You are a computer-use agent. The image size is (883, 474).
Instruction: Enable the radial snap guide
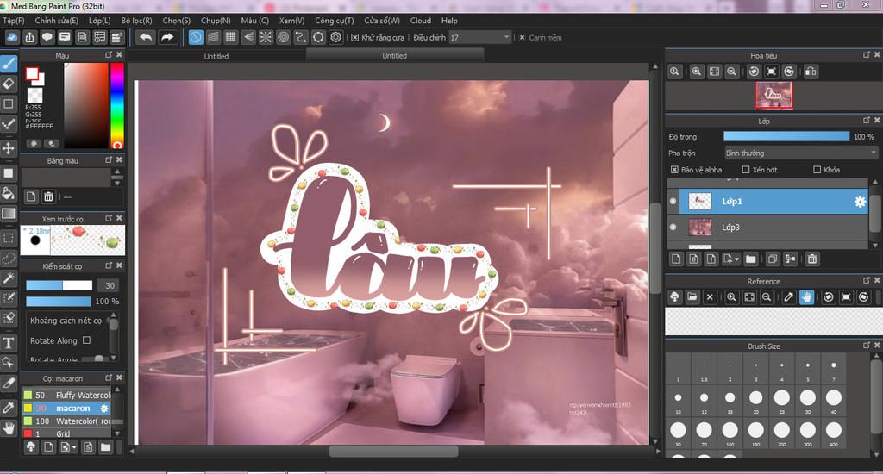(266, 37)
